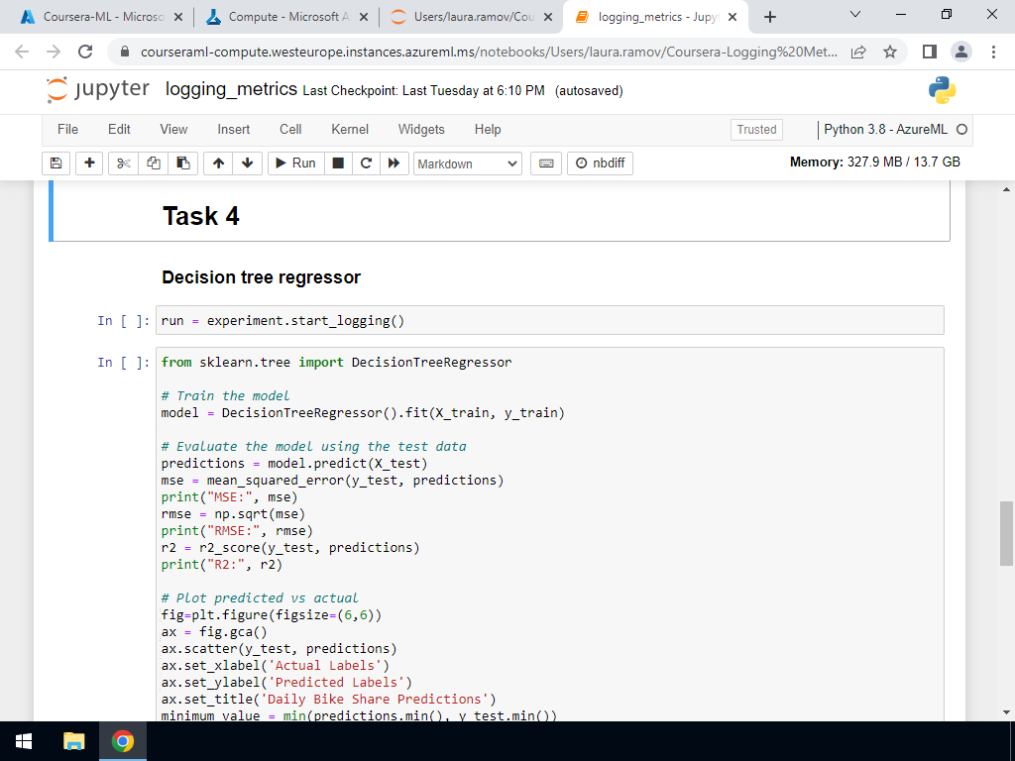1015x761 pixels.
Task: Close the logging_metrics tab
Action: pyautogui.click(x=733, y=17)
